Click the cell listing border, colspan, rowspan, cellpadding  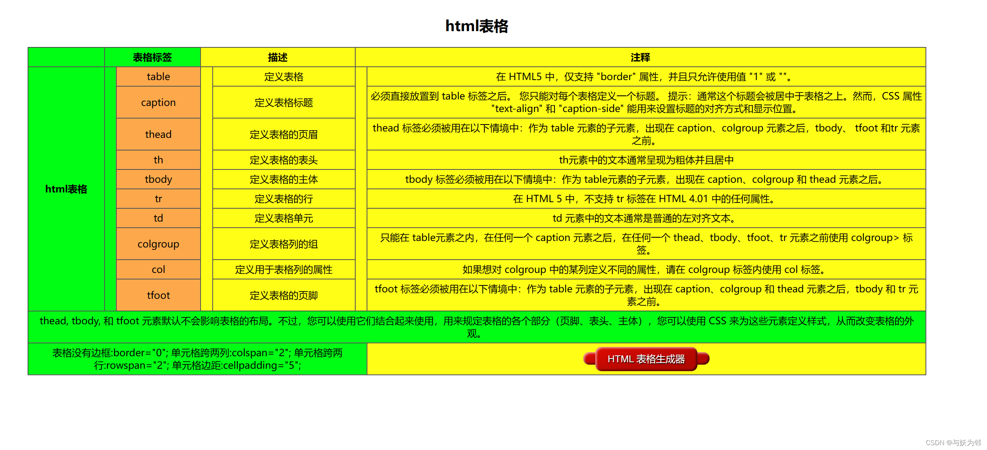tap(198, 359)
